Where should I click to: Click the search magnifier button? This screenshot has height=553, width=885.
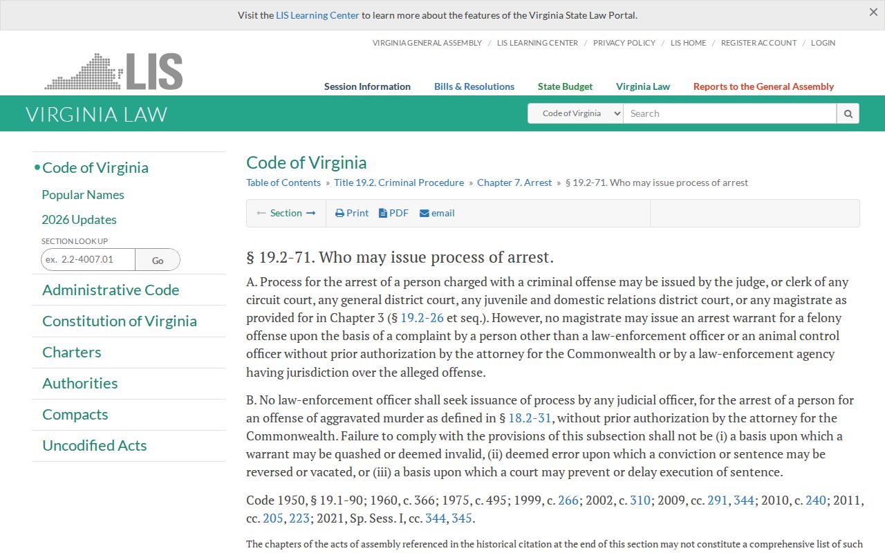click(x=848, y=113)
